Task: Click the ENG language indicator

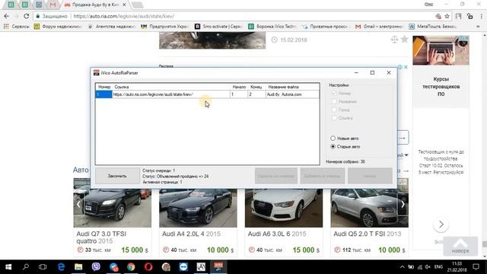Action: pos(438,267)
